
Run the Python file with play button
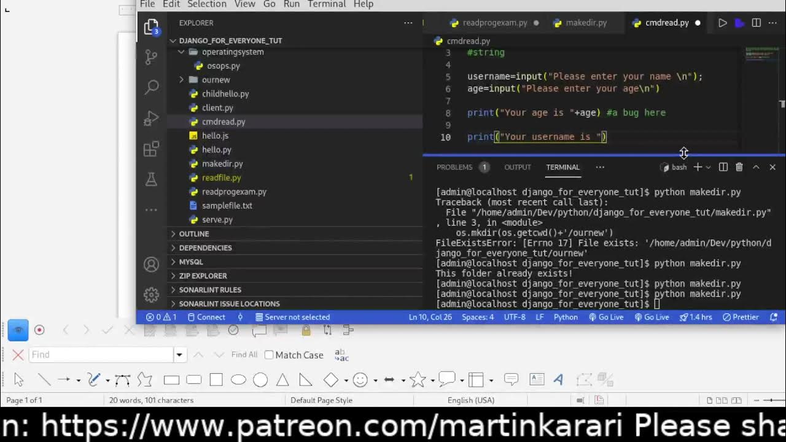[723, 23]
